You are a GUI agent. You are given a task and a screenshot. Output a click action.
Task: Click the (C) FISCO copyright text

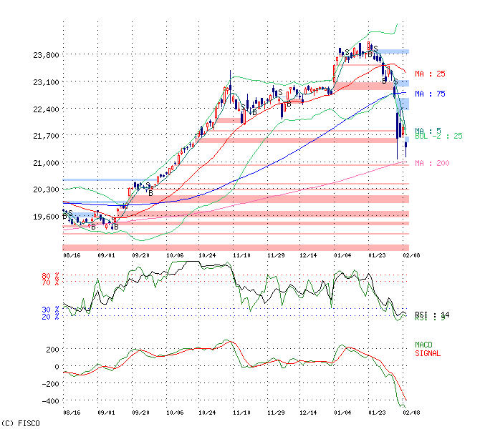tap(20, 423)
